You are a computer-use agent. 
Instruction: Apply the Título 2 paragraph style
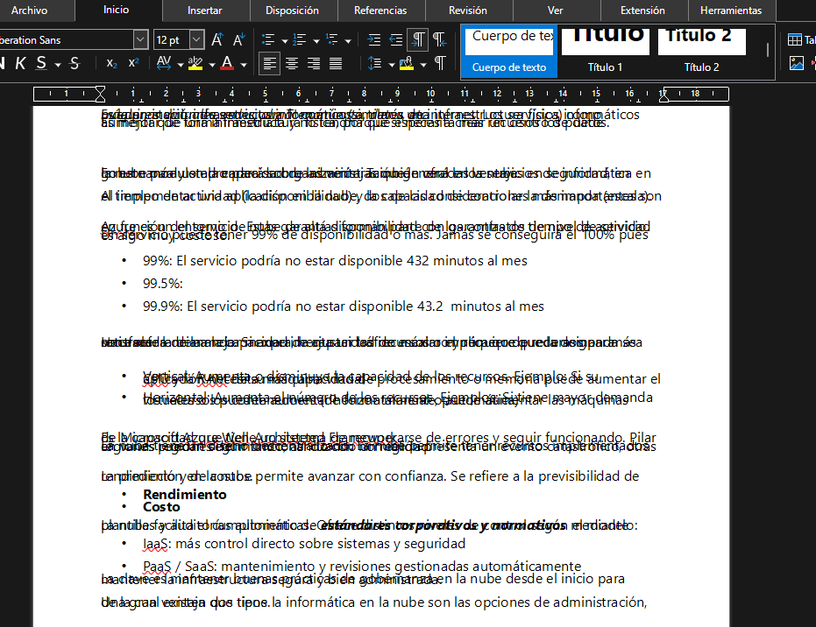coord(701,51)
